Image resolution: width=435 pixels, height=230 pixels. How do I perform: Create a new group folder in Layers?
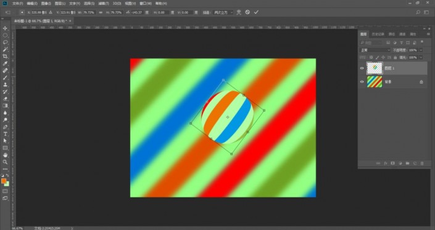click(x=407, y=164)
